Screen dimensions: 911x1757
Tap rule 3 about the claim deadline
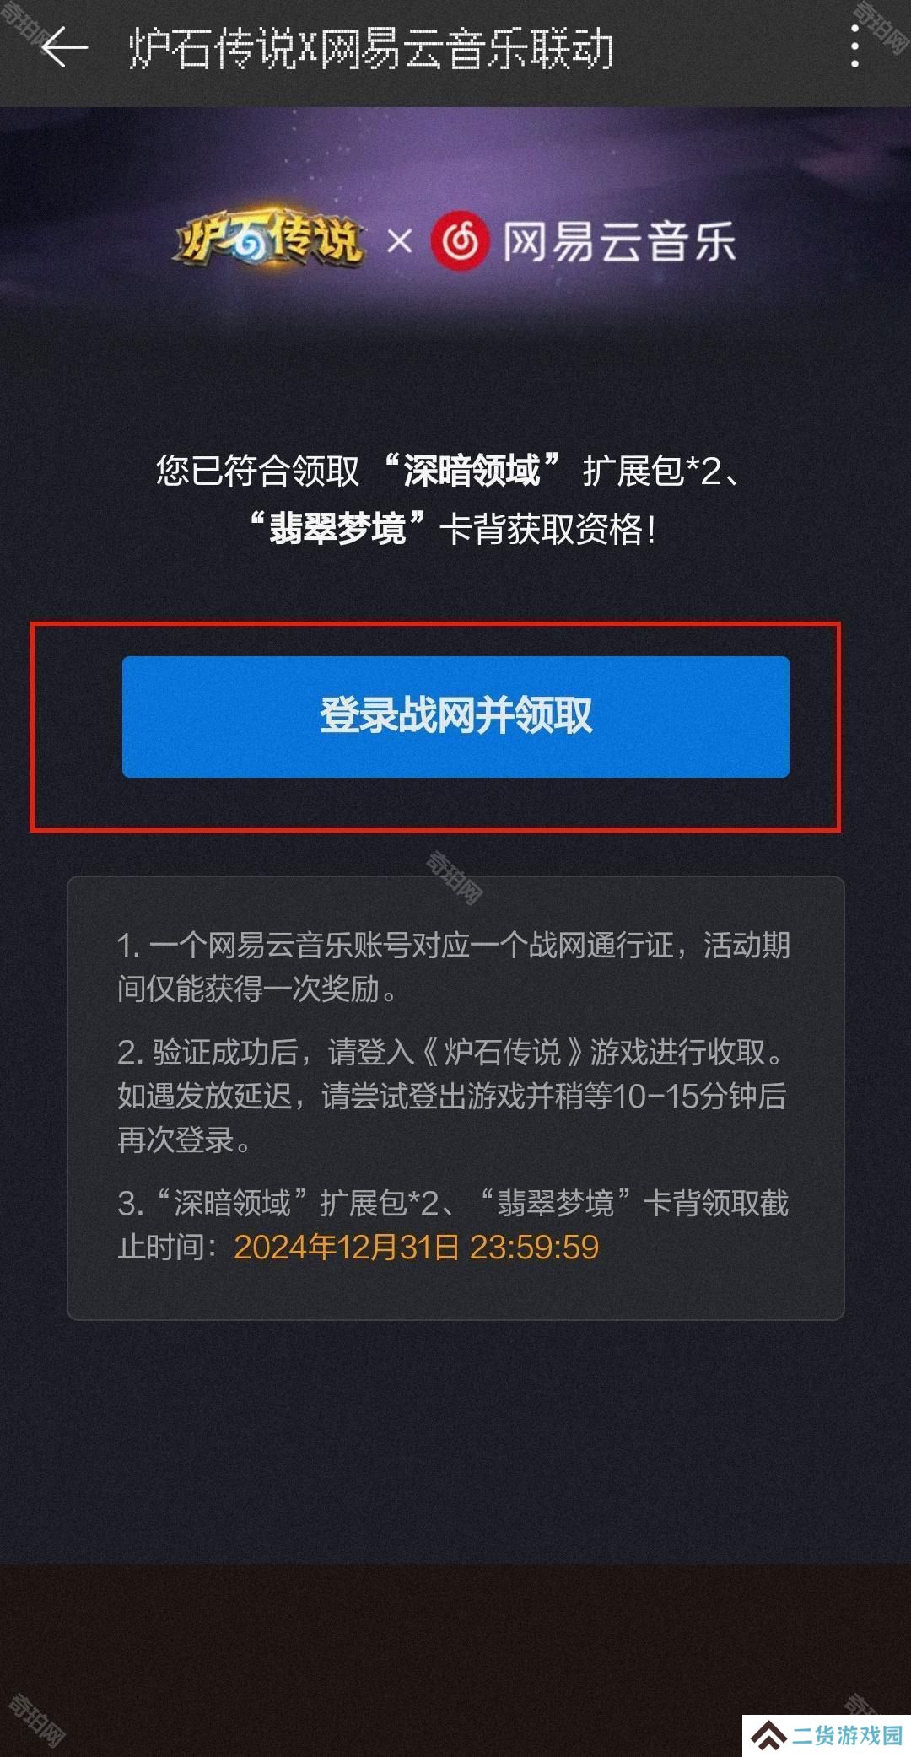[454, 1225]
